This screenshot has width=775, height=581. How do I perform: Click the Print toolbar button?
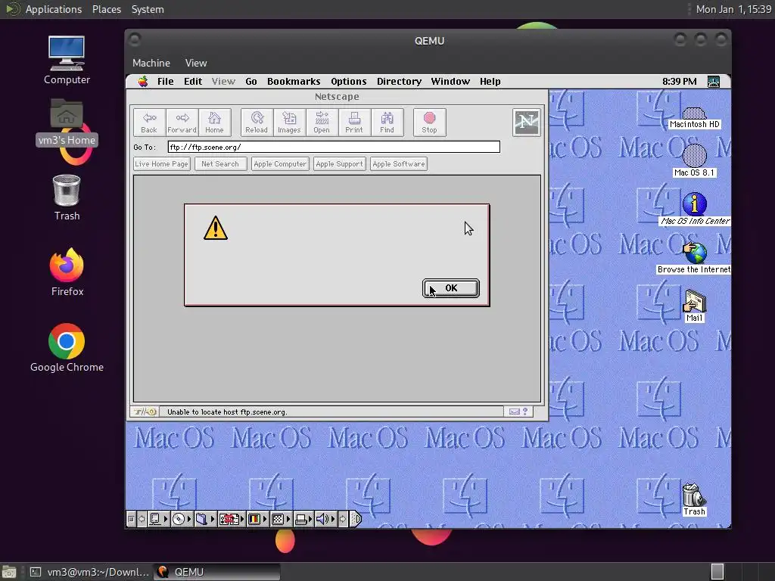click(354, 123)
